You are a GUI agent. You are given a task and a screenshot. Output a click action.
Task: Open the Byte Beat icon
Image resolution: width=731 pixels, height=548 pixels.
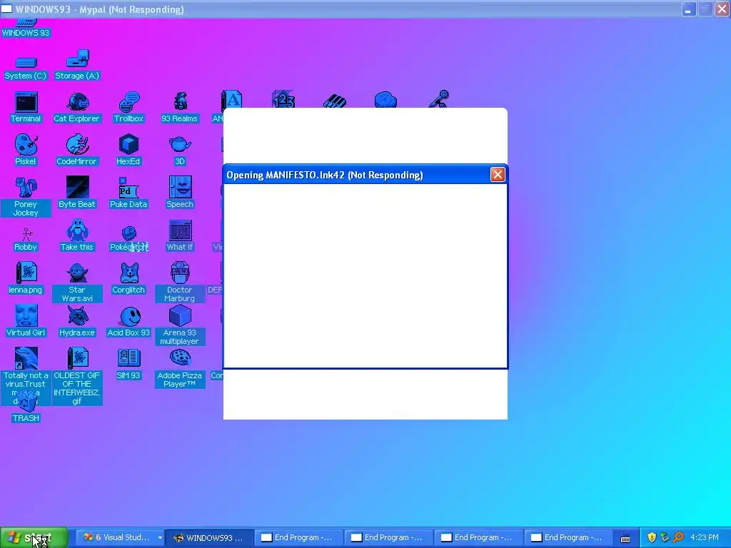[77, 193]
